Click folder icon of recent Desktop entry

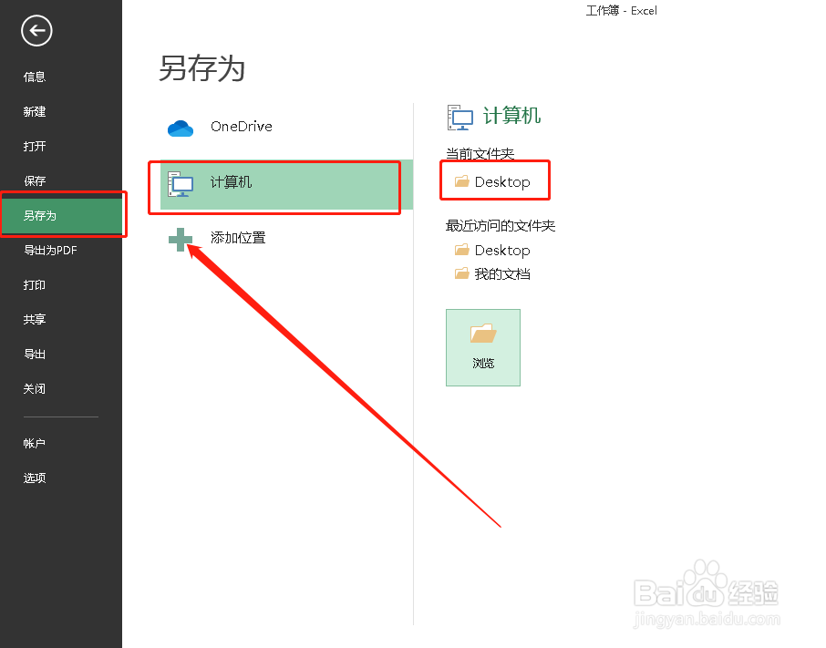[x=462, y=249]
